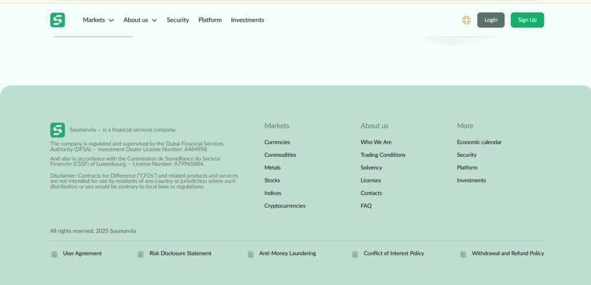Click the Anti-Money Laundering document icon

coord(250,254)
